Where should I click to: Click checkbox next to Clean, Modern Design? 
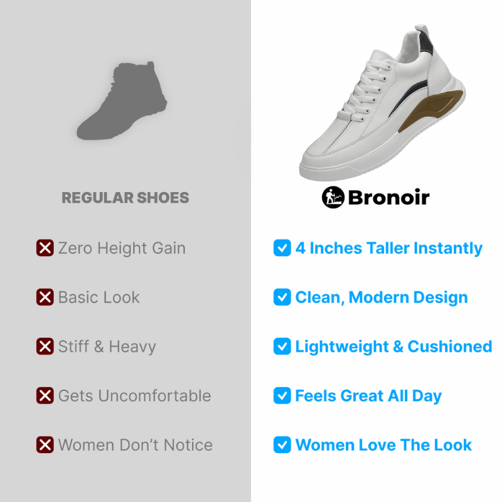[x=282, y=297]
